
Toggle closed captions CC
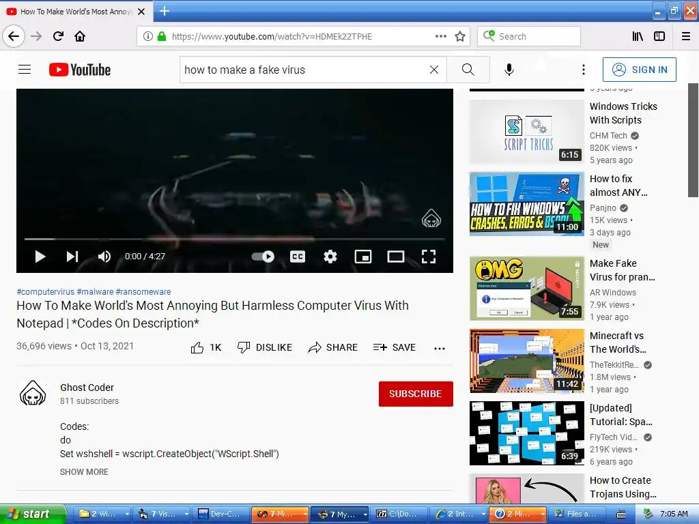pos(298,257)
